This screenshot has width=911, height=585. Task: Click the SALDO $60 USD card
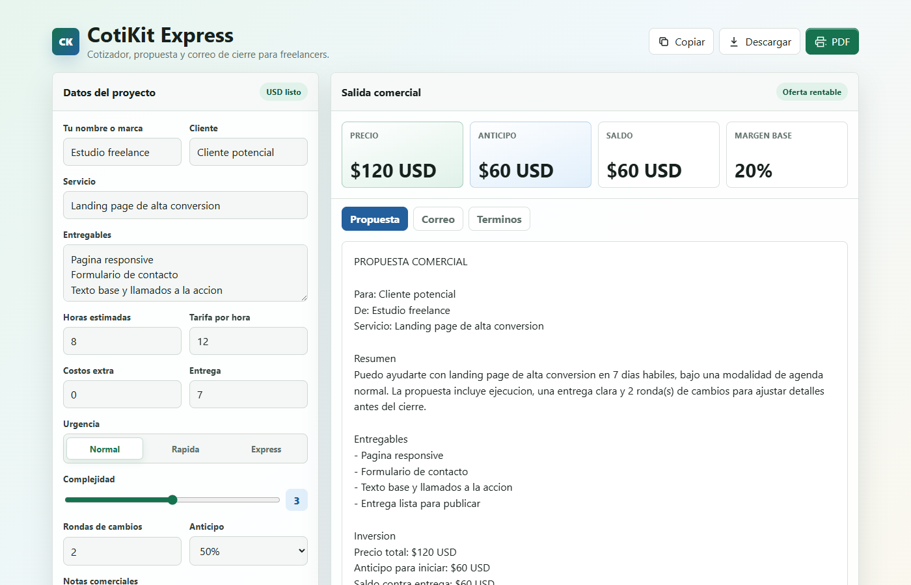point(659,155)
